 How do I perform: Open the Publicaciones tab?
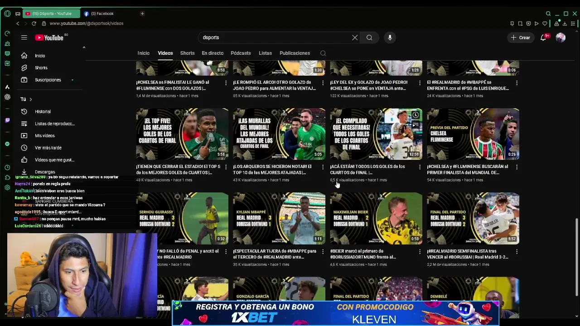click(295, 53)
